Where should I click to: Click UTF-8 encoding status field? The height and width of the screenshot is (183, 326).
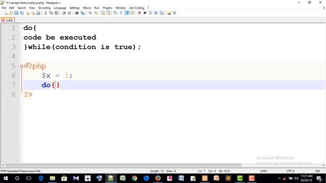(290, 171)
